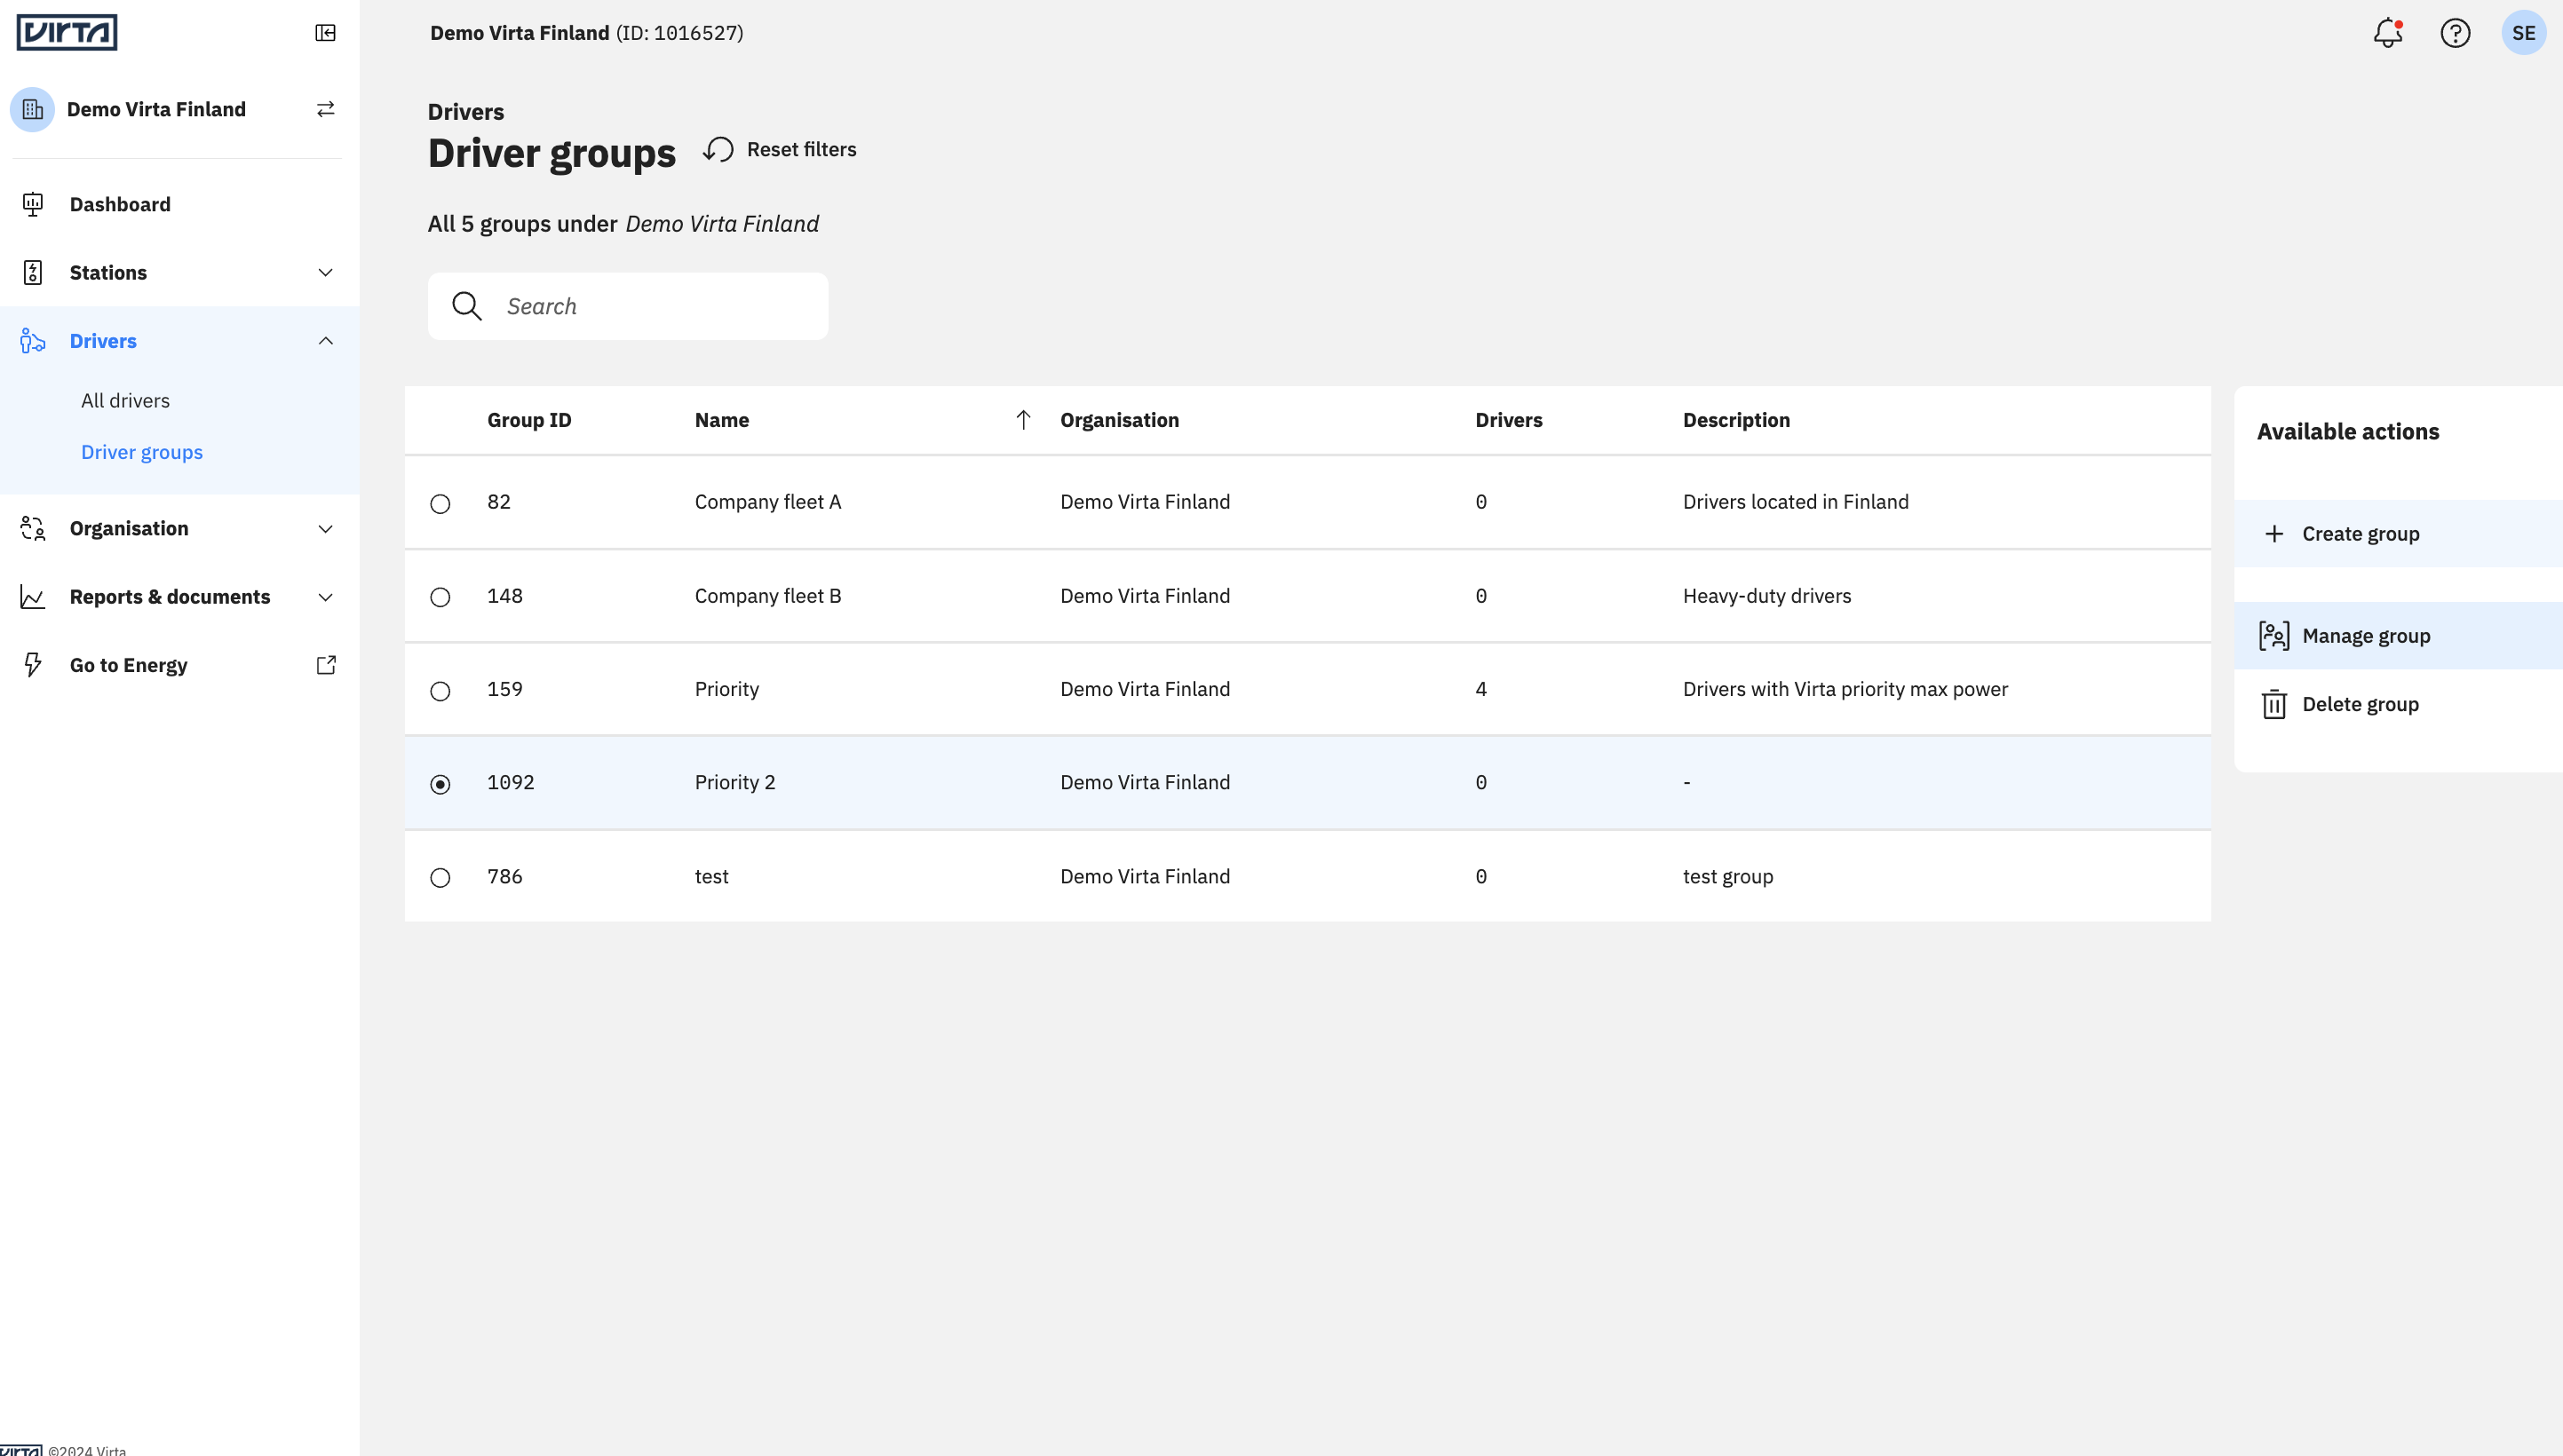
Task: Click the Manage group action
Action: pyautogui.click(x=2398, y=636)
